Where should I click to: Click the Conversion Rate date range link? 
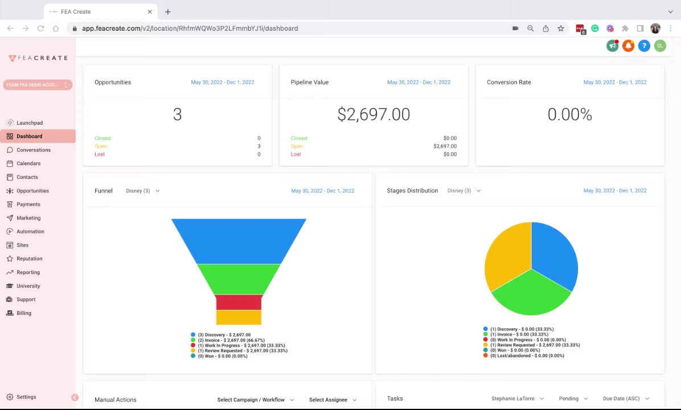pyautogui.click(x=615, y=82)
